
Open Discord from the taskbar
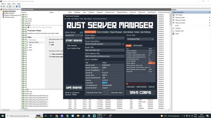[x=62, y=116]
